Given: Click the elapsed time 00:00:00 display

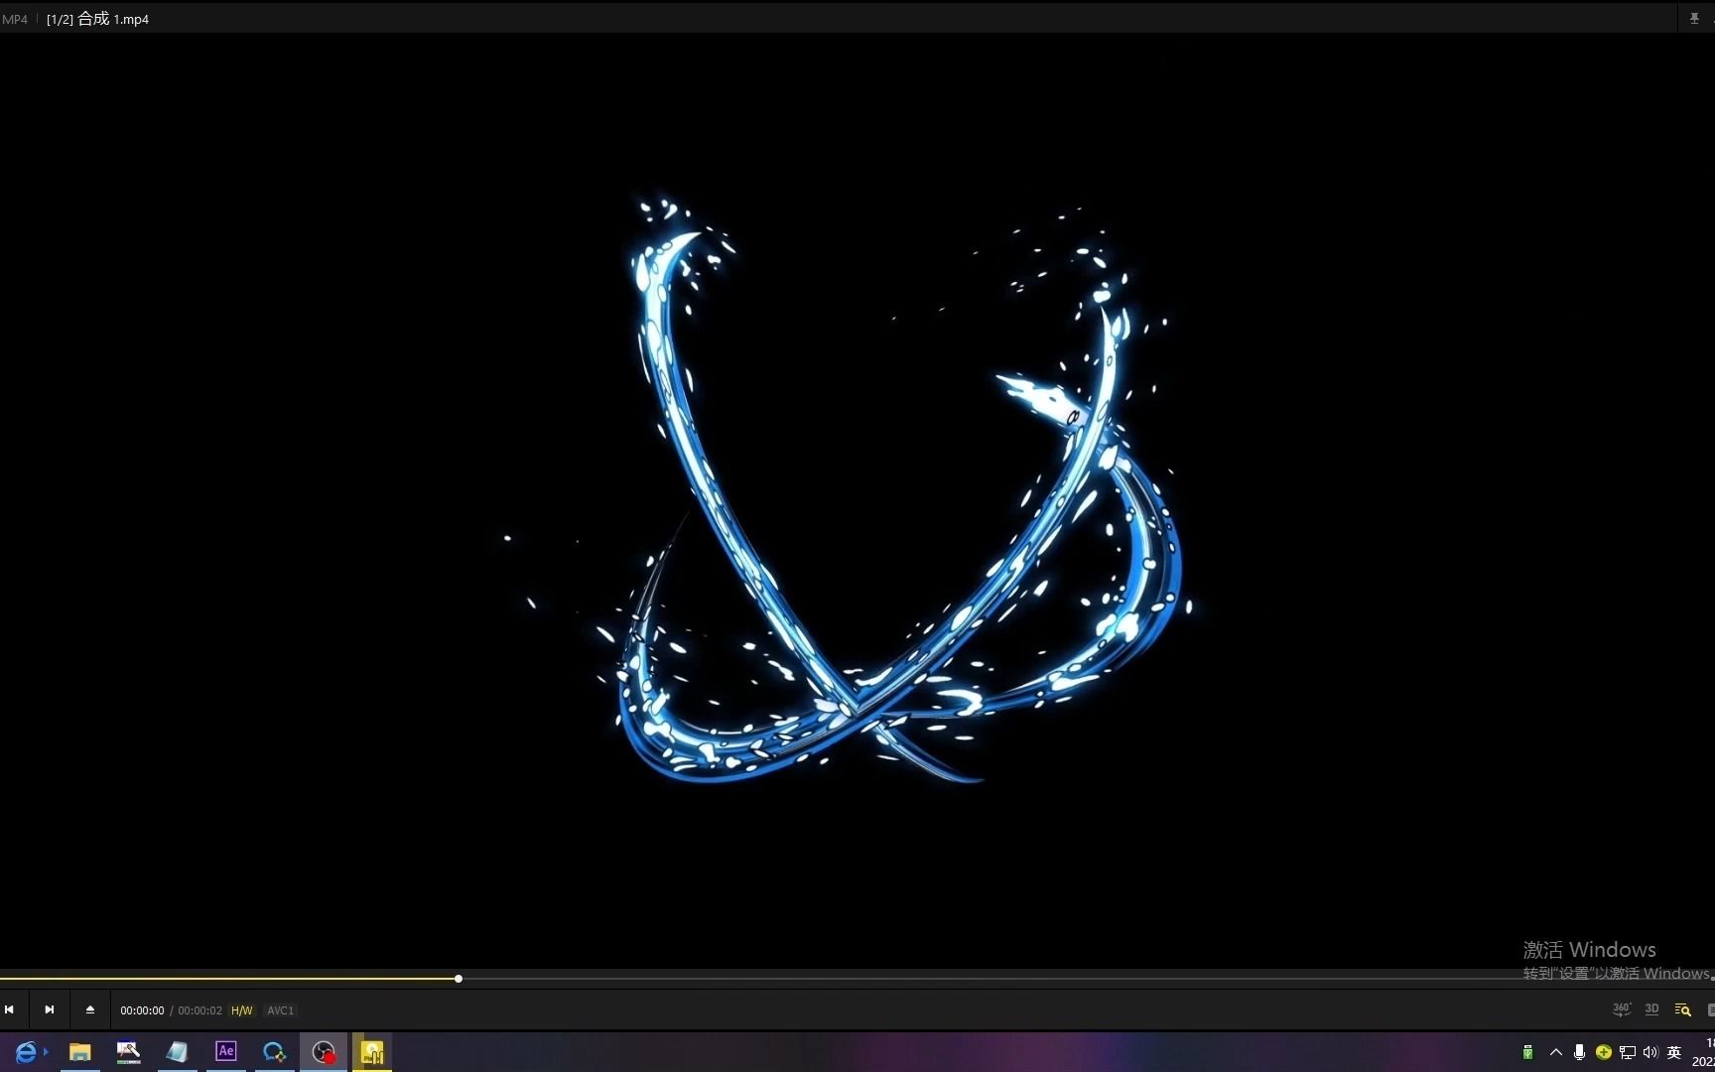Looking at the screenshot, I should (x=142, y=1010).
